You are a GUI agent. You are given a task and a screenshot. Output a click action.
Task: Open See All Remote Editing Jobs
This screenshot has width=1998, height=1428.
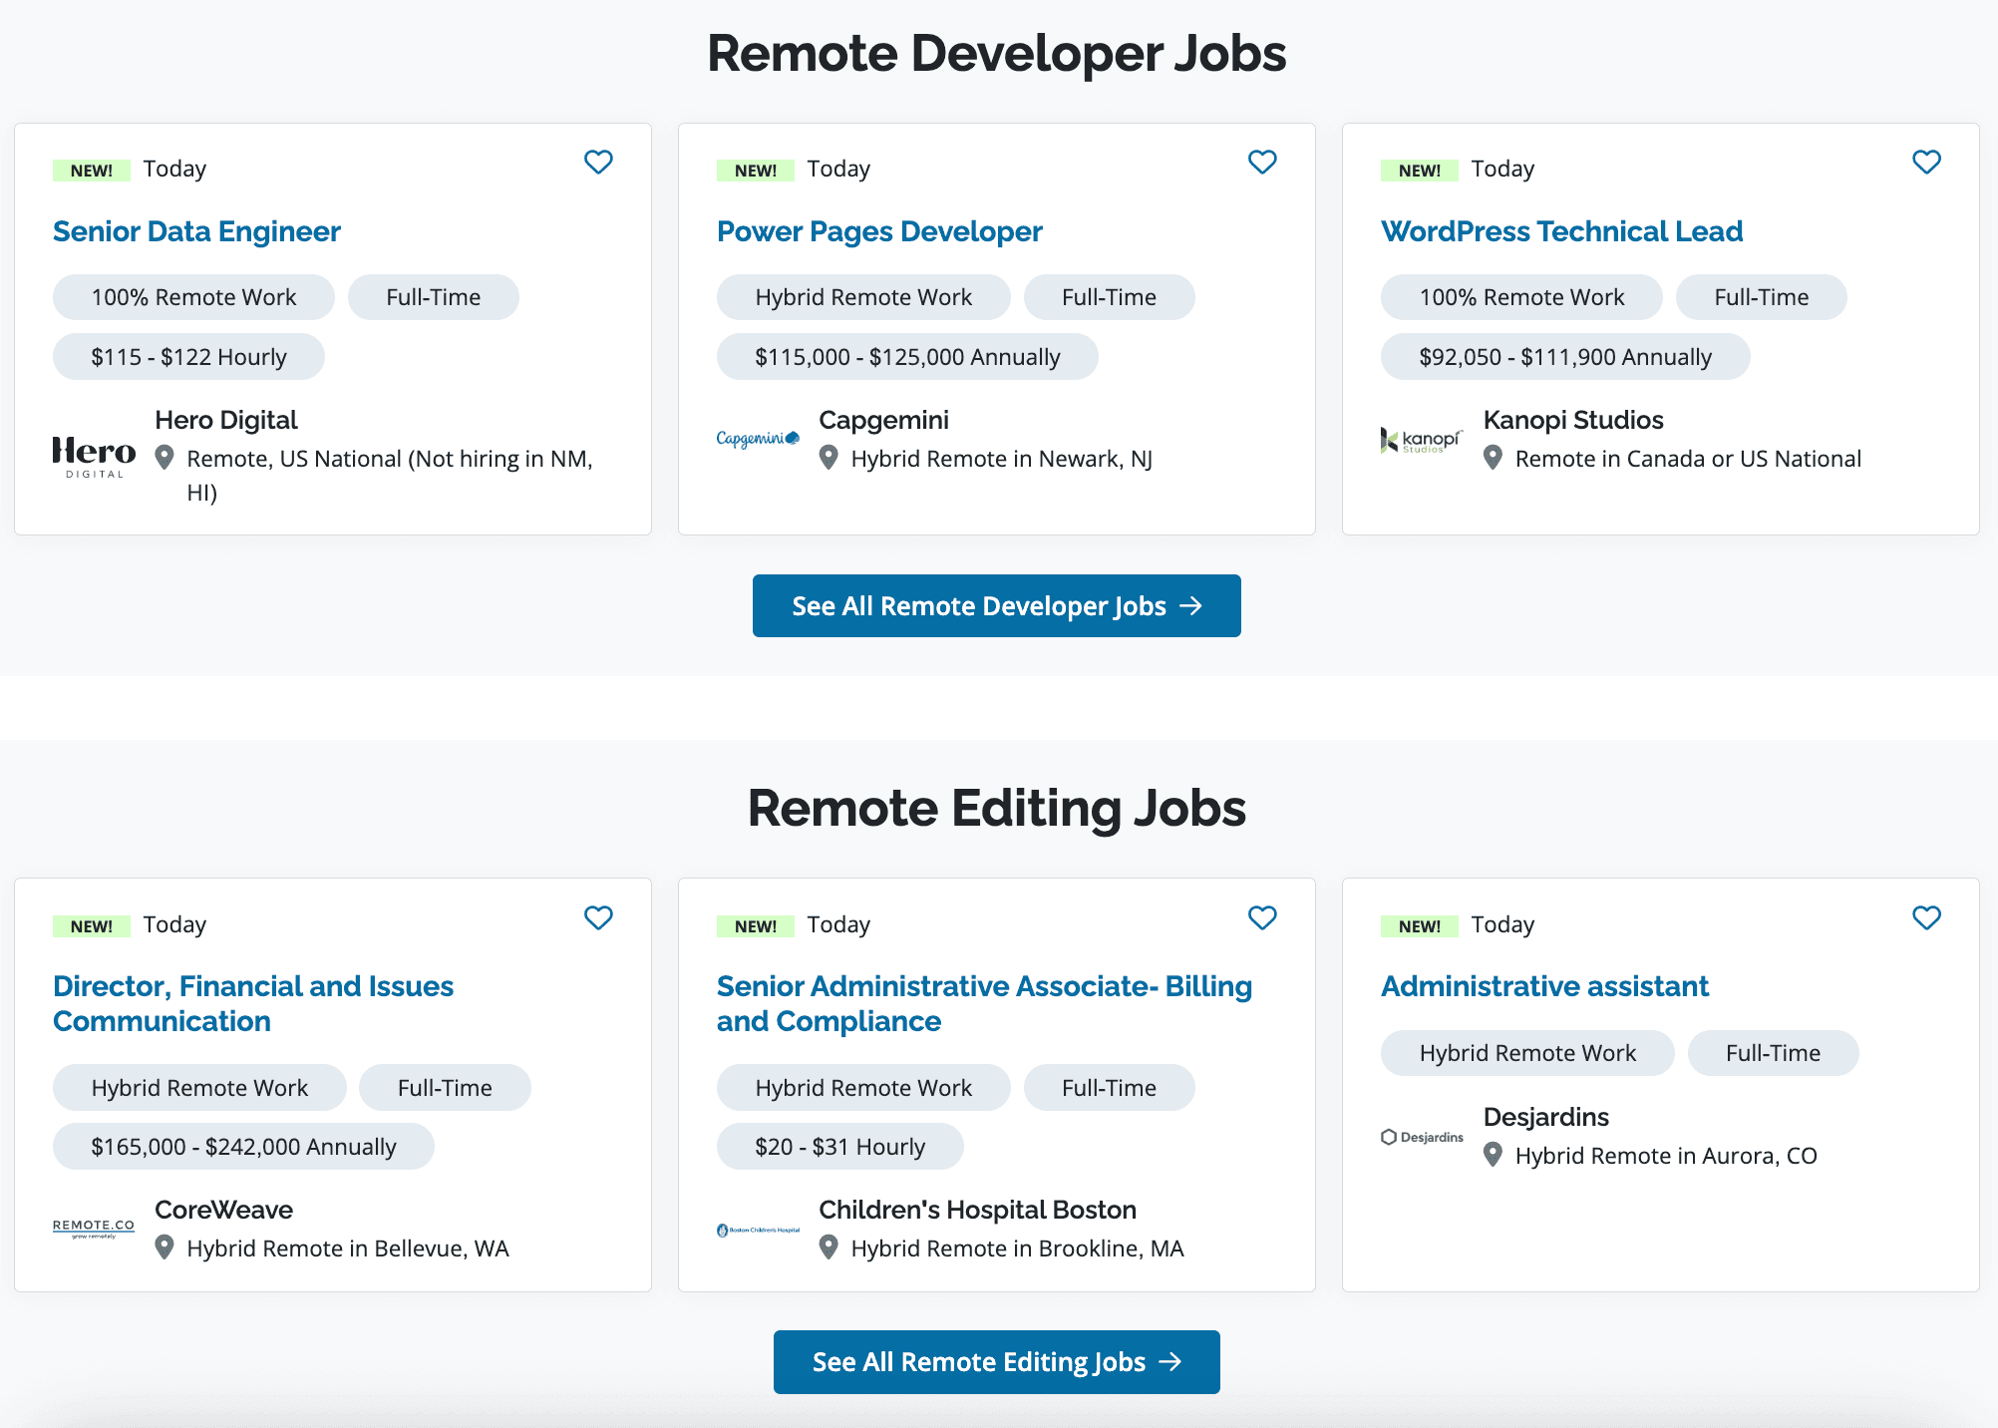pos(996,1361)
